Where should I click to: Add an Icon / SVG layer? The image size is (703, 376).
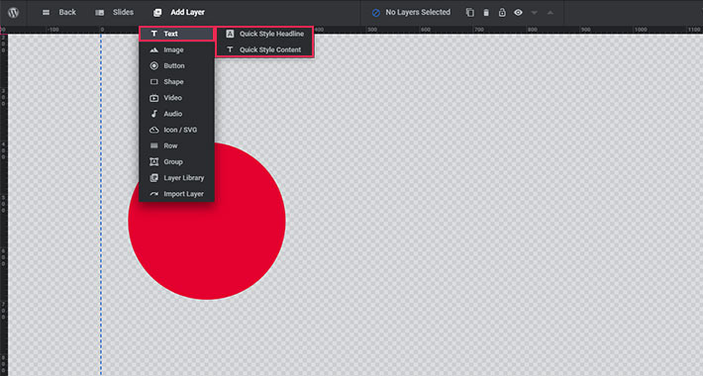[x=176, y=130]
